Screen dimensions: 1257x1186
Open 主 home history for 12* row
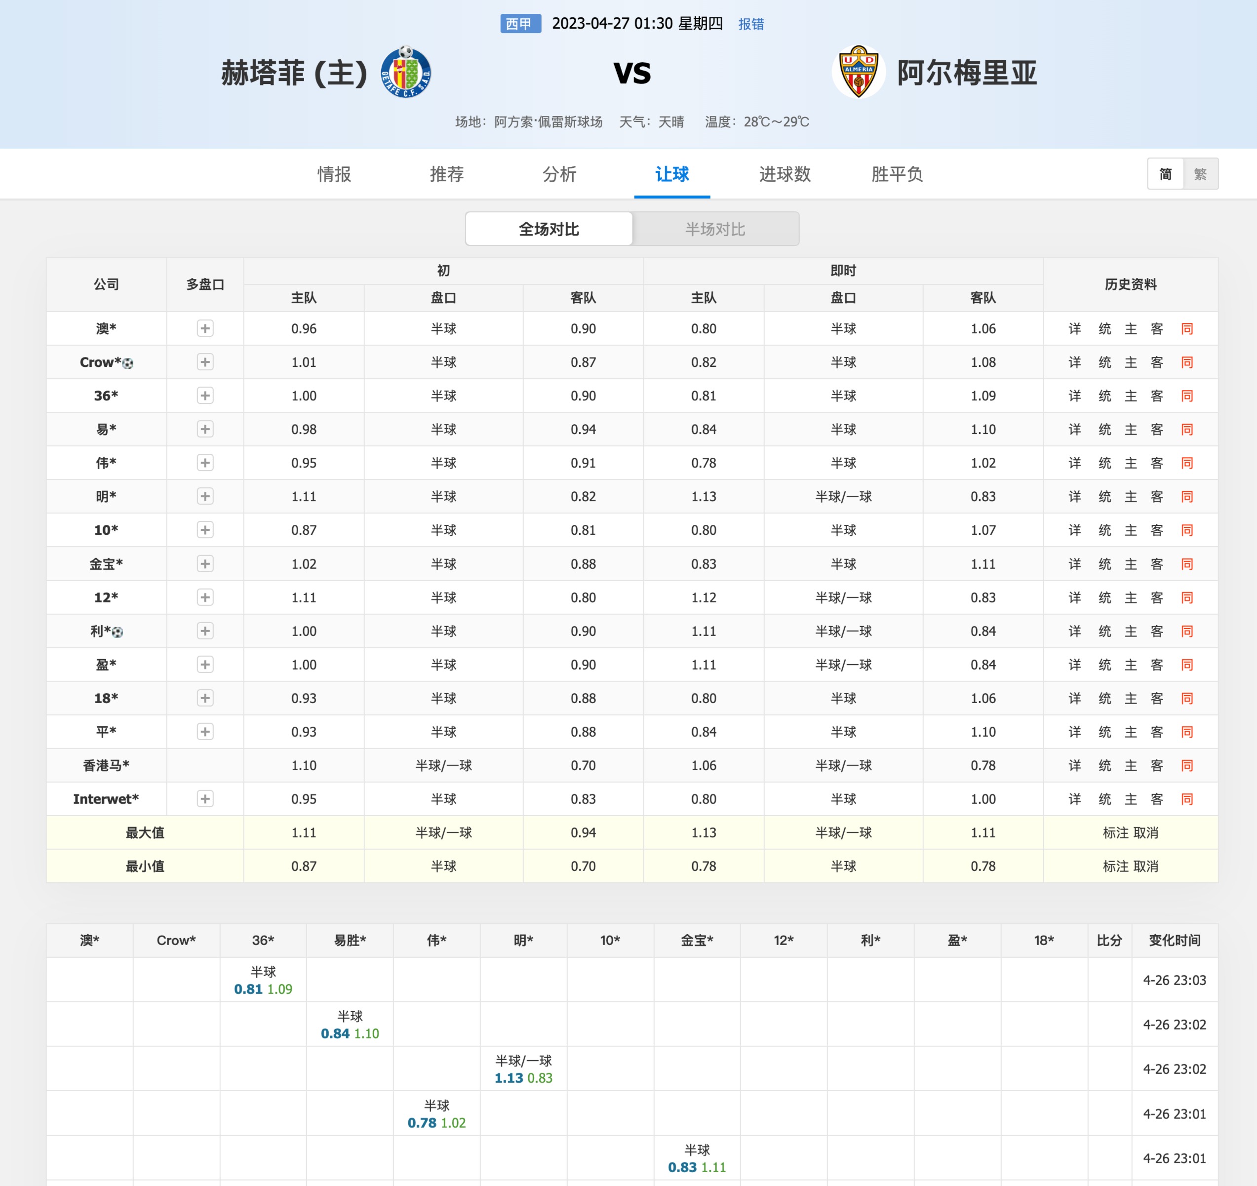[1131, 597]
